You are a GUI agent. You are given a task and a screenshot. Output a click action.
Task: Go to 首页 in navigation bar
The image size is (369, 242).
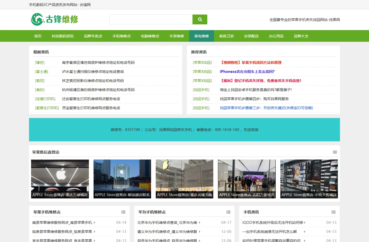point(38,36)
